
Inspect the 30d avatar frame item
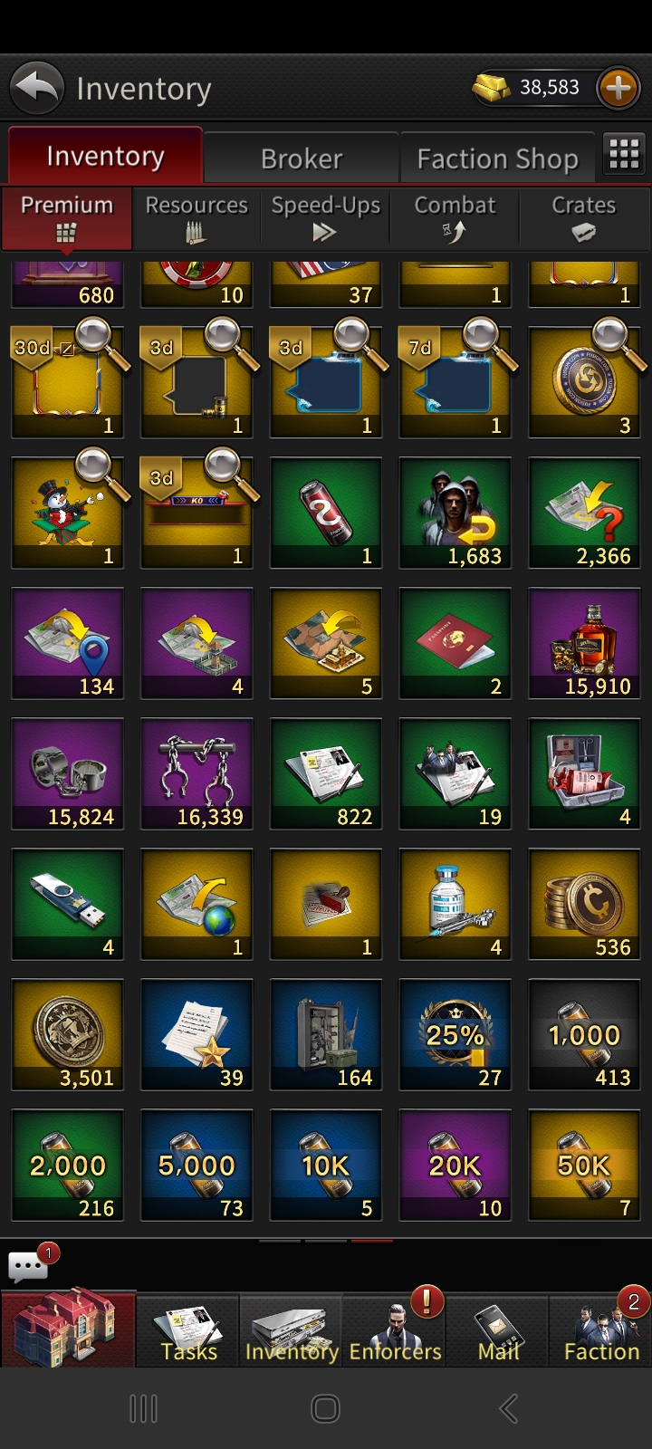68,382
